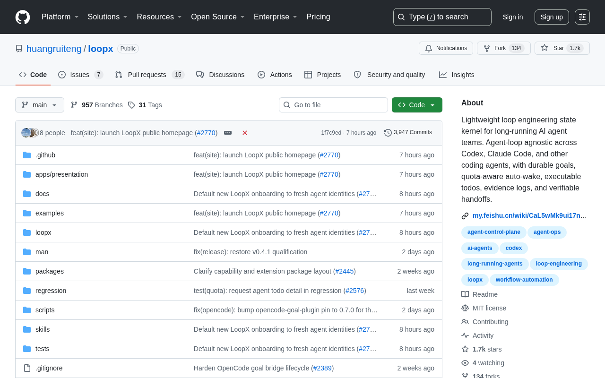Image resolution: width=605 pixels, height=378 pixels.
Task: Star the loopx repository
Action: (562, 48)
